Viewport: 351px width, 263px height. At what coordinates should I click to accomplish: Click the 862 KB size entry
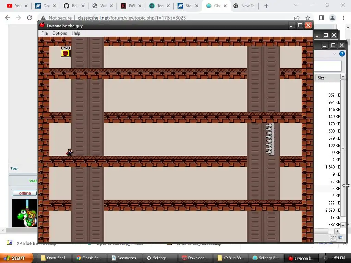click(x=334, y=95)
